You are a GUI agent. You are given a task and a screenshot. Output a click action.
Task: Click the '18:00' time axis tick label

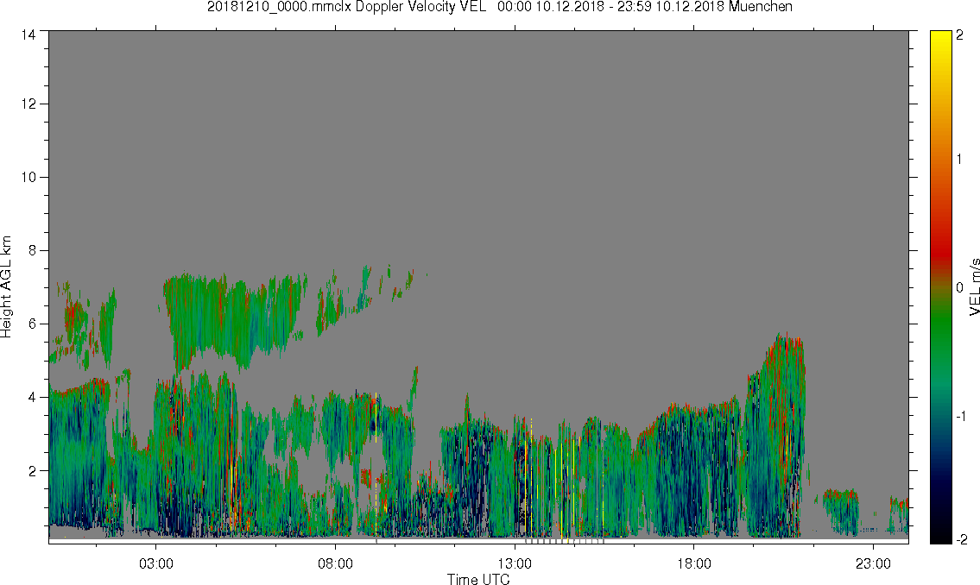click(x=693, y=563)
